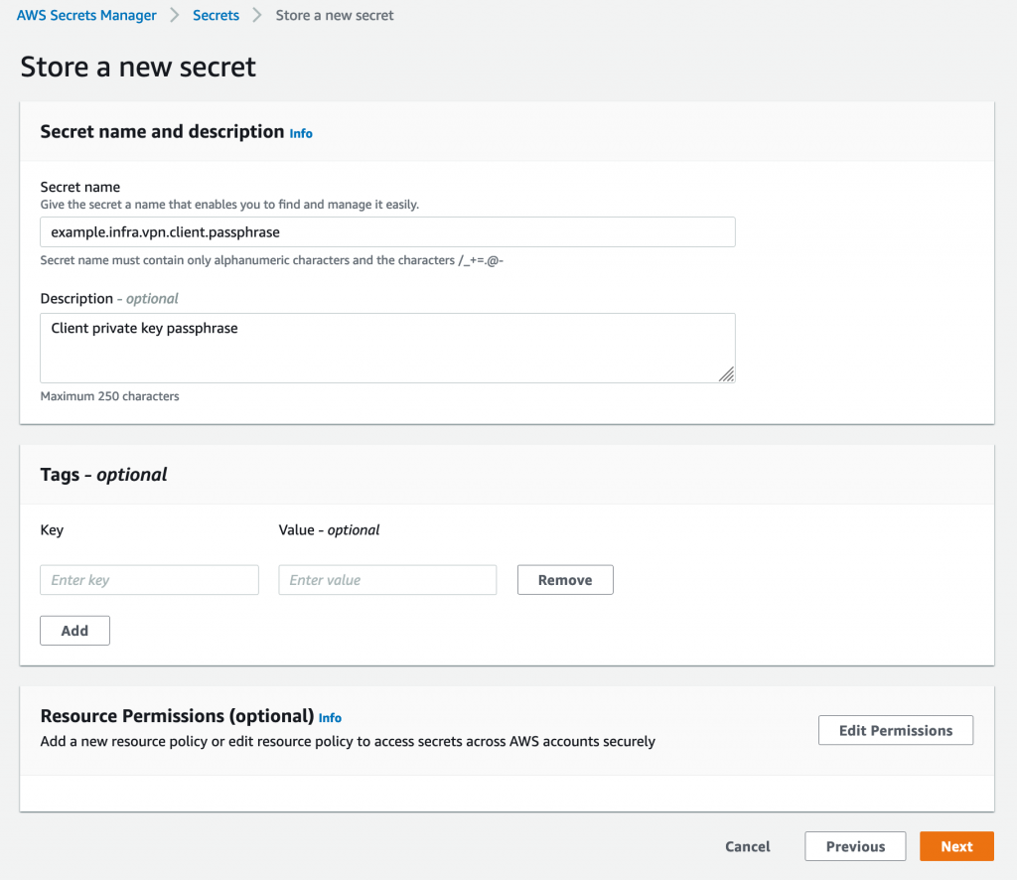The width and height of the screenshot is (1017, 880).
Task: Go back with the Previous button
Action: point(855,846)
